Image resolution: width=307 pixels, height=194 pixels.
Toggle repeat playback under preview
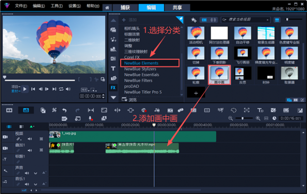point(61,89)
